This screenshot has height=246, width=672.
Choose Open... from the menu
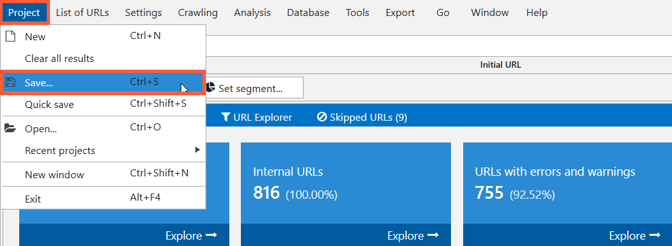[x=103, y=128]
